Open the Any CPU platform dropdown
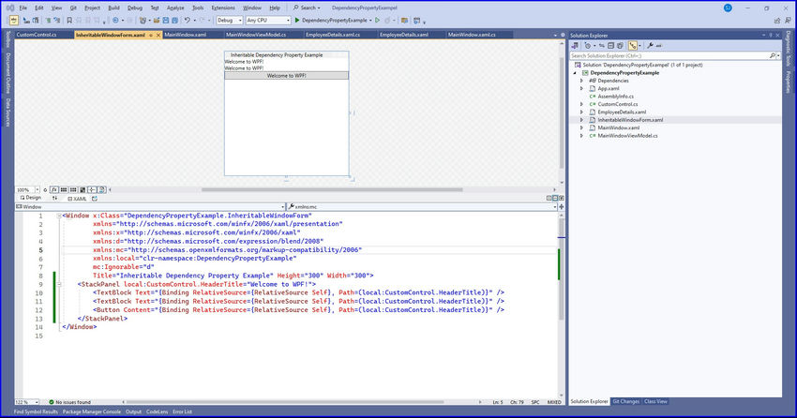This screenshot has height=418, width=797. tap(268, 21)
